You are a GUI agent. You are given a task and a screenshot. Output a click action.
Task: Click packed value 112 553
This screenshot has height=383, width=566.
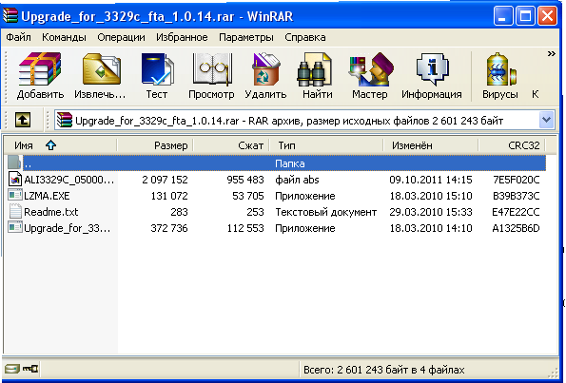[245, 228]
